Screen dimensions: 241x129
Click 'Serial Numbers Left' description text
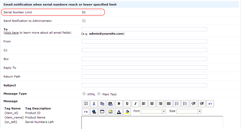coord(39,122)
